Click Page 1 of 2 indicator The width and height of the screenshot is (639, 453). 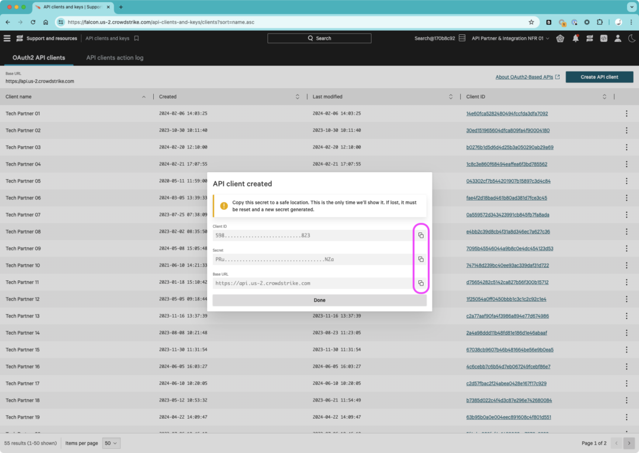[594, 443]
